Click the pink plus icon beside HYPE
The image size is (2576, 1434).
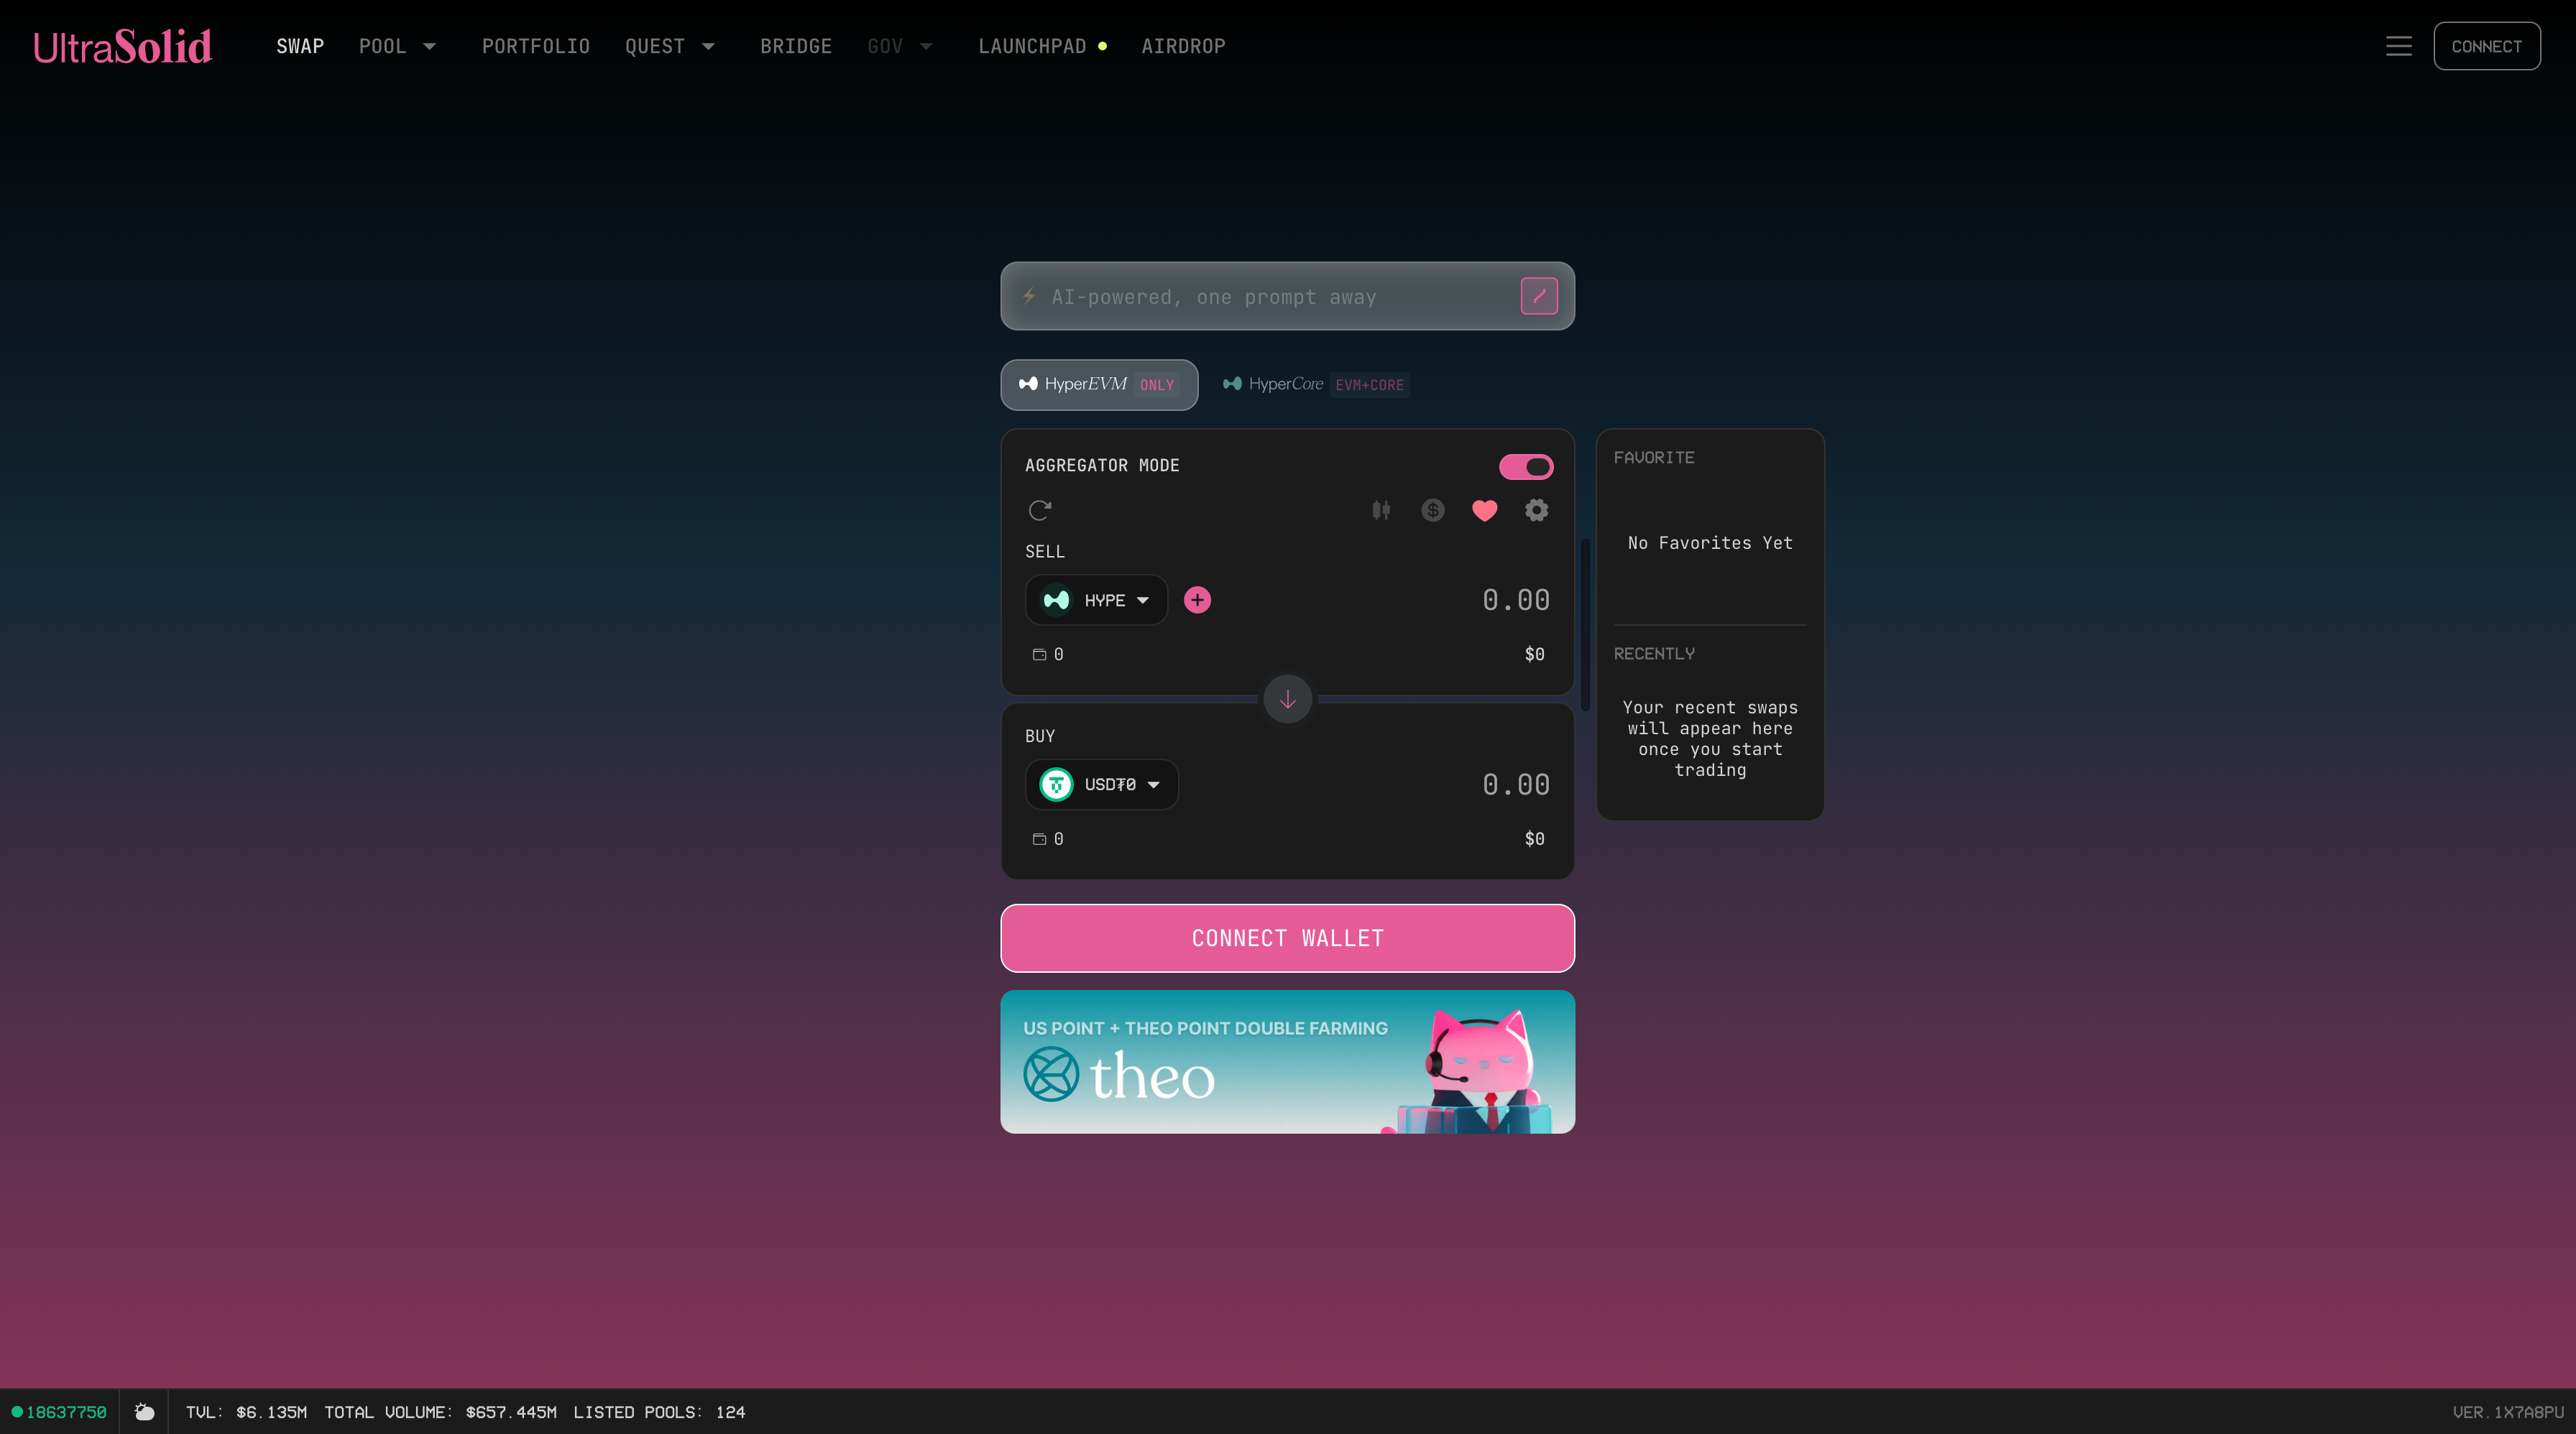click(1197, 600)
